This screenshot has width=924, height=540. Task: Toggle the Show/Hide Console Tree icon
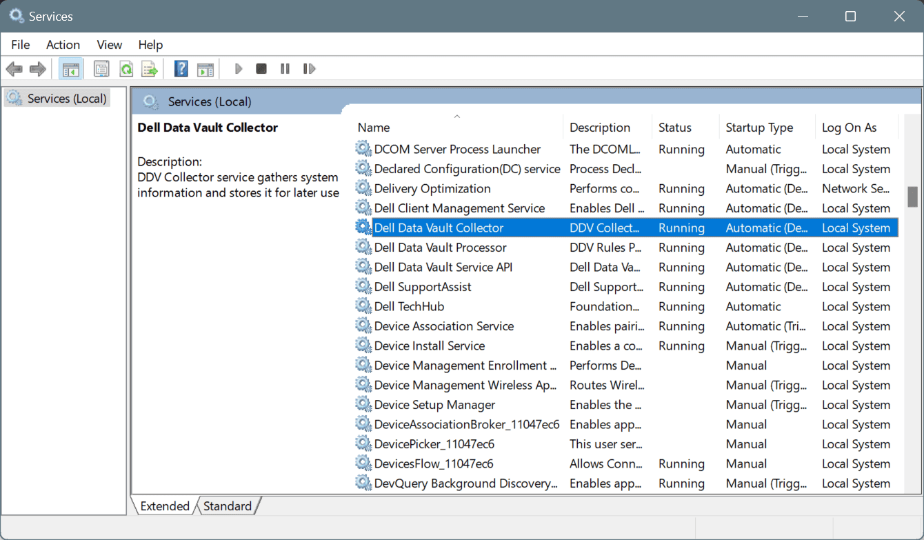[70, 69]
